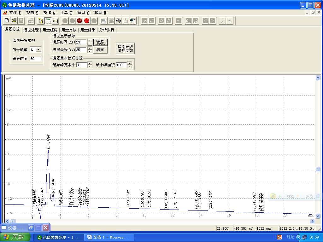
Task: Click the Sogou input method tray icon
Action: 279,237
